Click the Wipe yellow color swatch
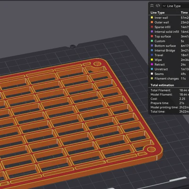The width and height of the screenshot is (189, 189). [152, 60]
